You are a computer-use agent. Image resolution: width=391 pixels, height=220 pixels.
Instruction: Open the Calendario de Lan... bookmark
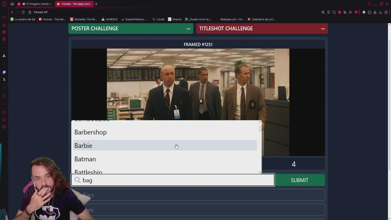(x=261, y=19)
